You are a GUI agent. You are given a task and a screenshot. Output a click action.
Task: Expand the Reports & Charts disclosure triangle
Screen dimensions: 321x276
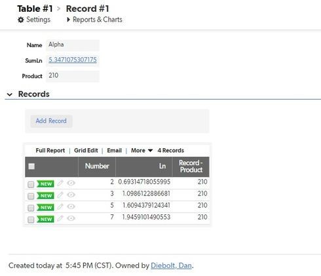pyautogui.click(x=68, y=20)
